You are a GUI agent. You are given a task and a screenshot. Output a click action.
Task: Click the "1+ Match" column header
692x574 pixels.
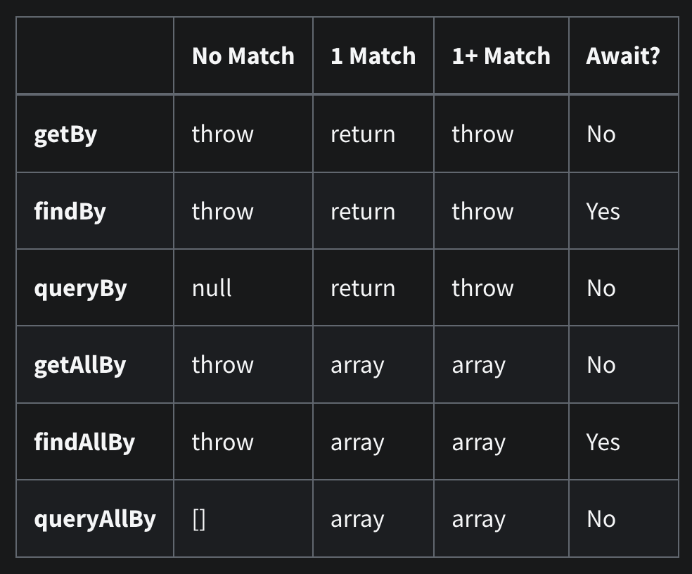pyautogui.click(x=501, y=56)
